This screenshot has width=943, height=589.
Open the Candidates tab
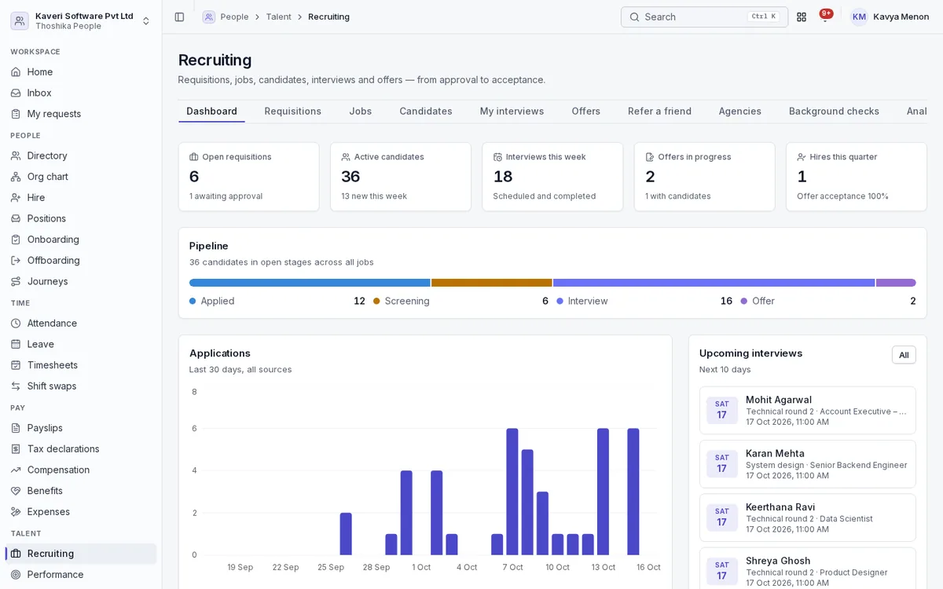tap(426, 112)
